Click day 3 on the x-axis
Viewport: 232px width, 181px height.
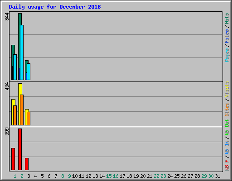coord(29,176)
